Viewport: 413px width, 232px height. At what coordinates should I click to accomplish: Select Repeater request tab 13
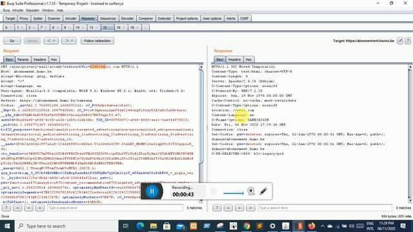pos(93,27)
